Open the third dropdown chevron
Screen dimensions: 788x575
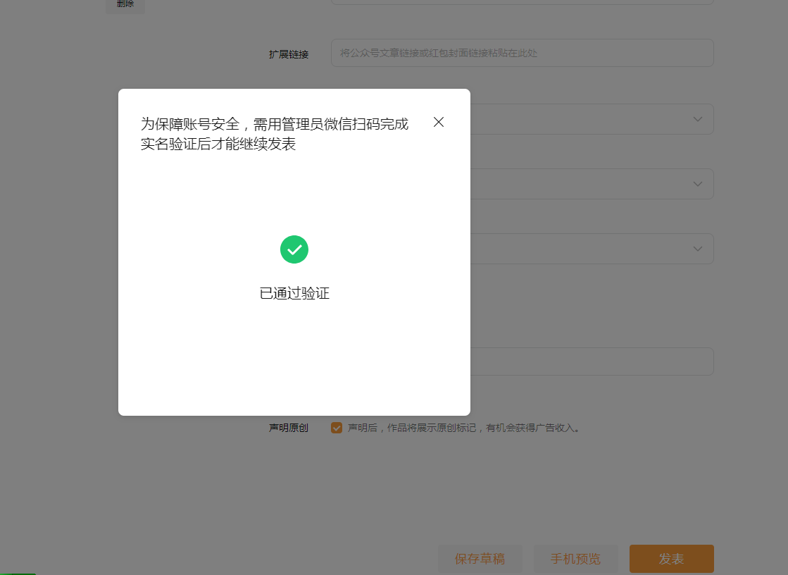[x=698, y=249]
